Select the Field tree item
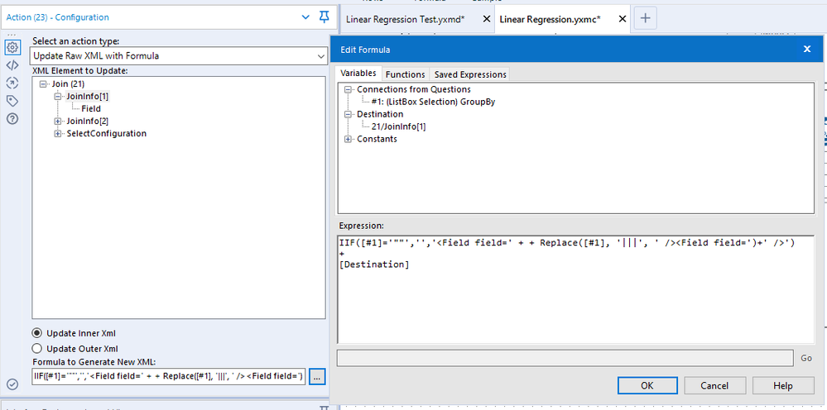Image resolution: width=827 pixels, height=410 pixels. pos(91,109)
